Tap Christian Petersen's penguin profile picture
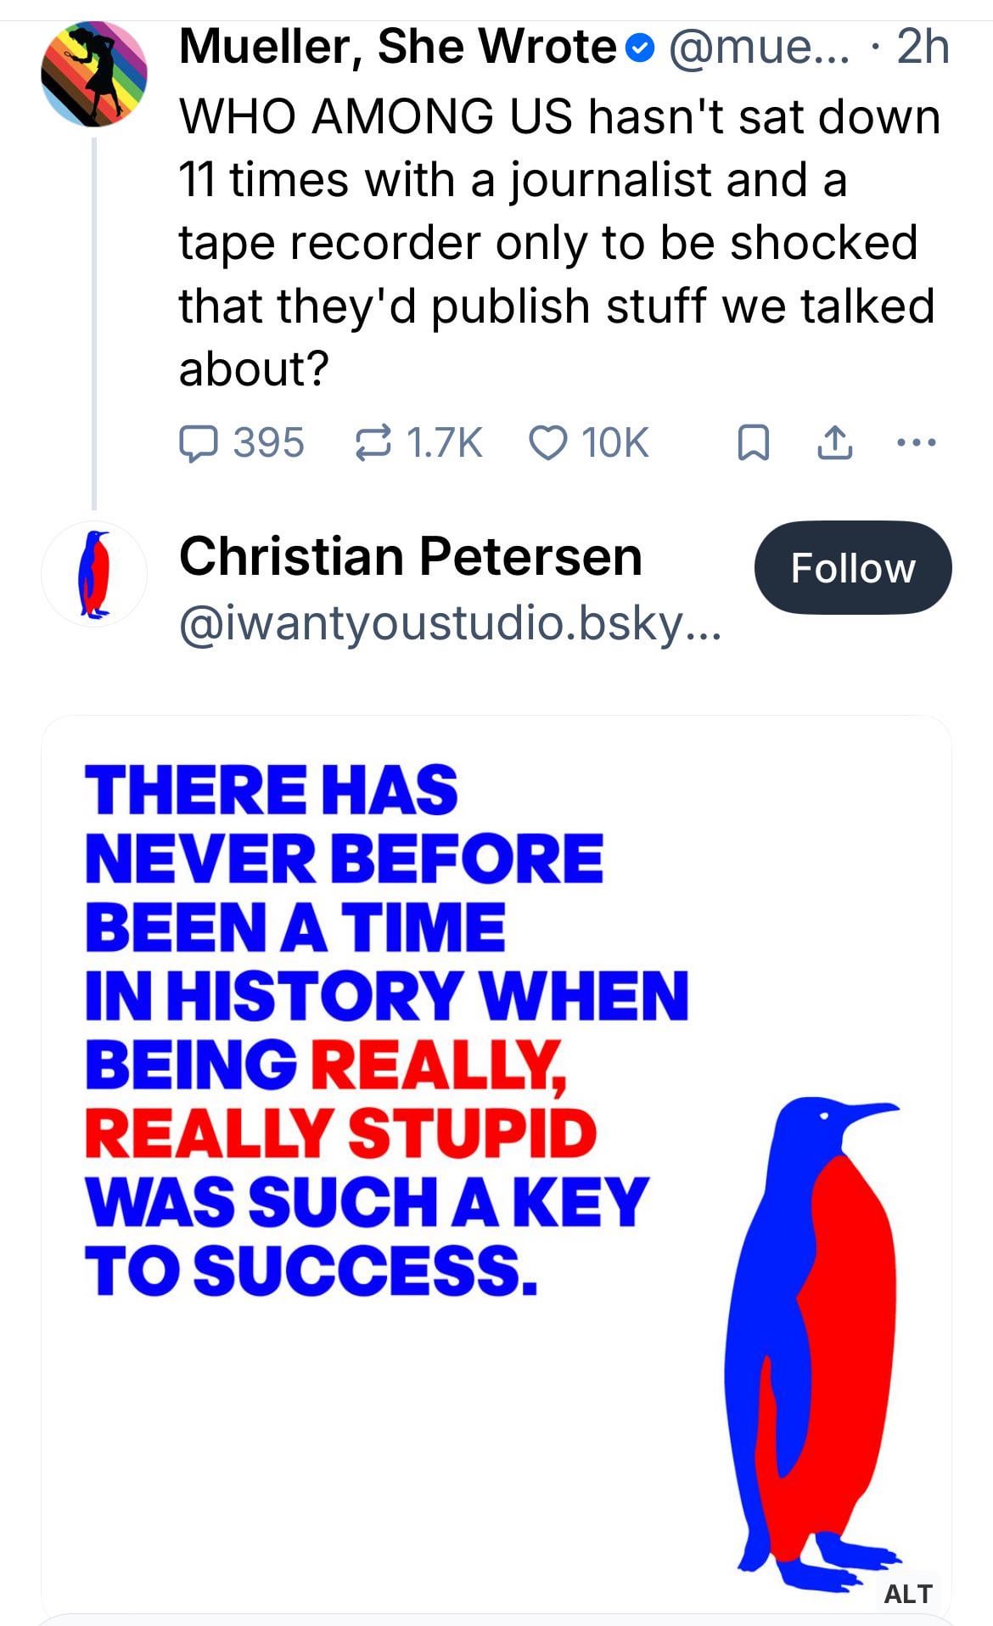The height and width of the screenshot is (1626, 993). (94, 574)
